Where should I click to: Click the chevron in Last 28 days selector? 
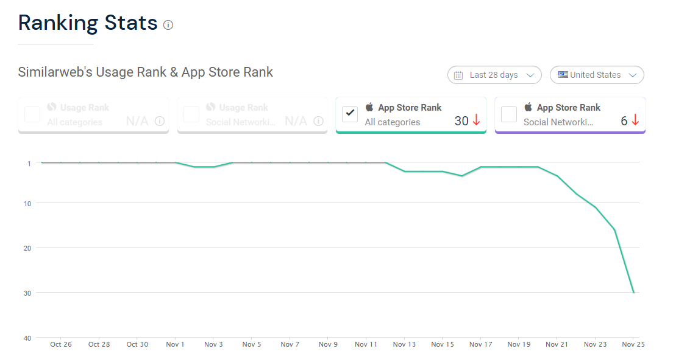pos(530,75)
